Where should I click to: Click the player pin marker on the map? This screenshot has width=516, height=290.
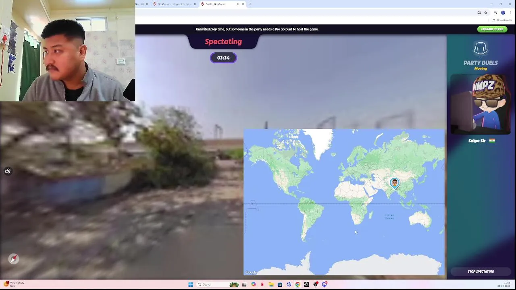395,184
